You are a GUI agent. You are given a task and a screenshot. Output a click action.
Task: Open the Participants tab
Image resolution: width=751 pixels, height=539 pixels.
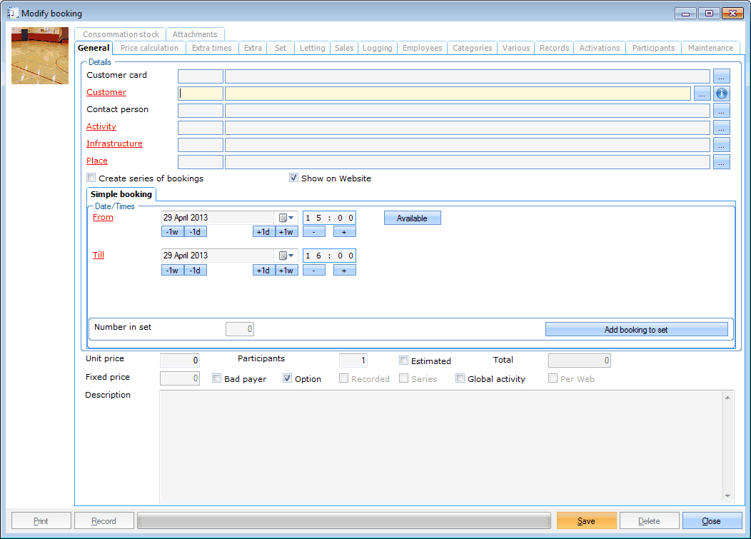pos(653,48)
